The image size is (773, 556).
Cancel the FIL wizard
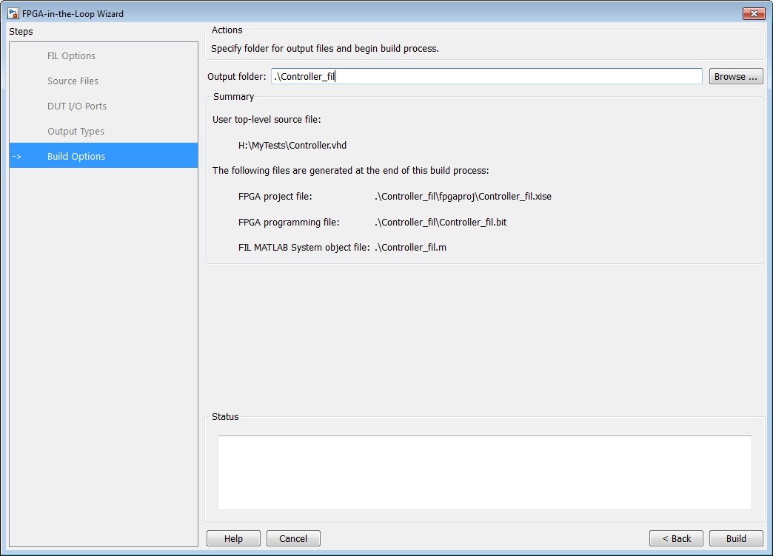click(x=293, y=538)
